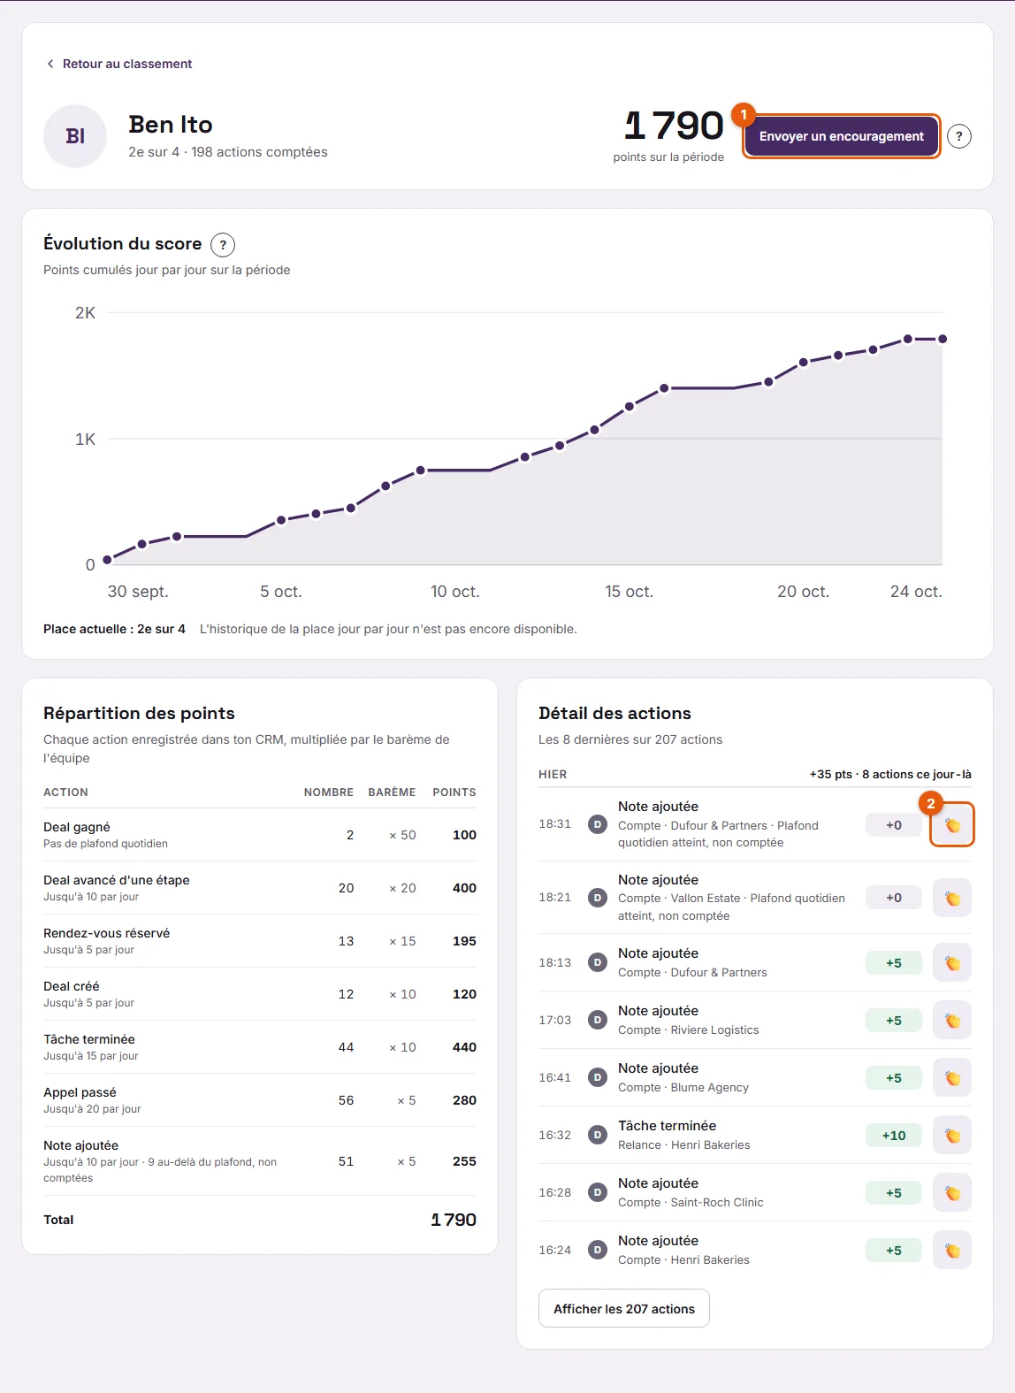Applaud the 18:21 Vallon Estate note
Image resolution: width=1015 pixels, height=1393 pixels.
click(x=952, y=898)
